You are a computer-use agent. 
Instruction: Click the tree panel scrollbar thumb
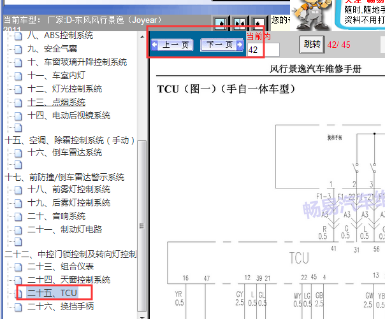142,226
